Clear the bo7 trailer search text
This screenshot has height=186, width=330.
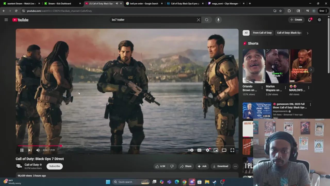pos(199,20)
